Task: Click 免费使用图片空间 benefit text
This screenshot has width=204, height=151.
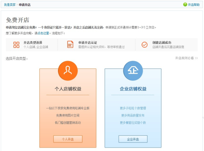Action: click(x=68, y=115)
